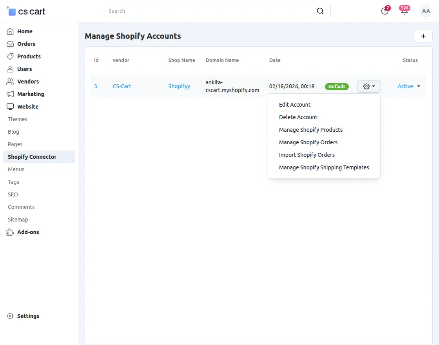Click Delete Account in the context menu

(x=298, y=117)
